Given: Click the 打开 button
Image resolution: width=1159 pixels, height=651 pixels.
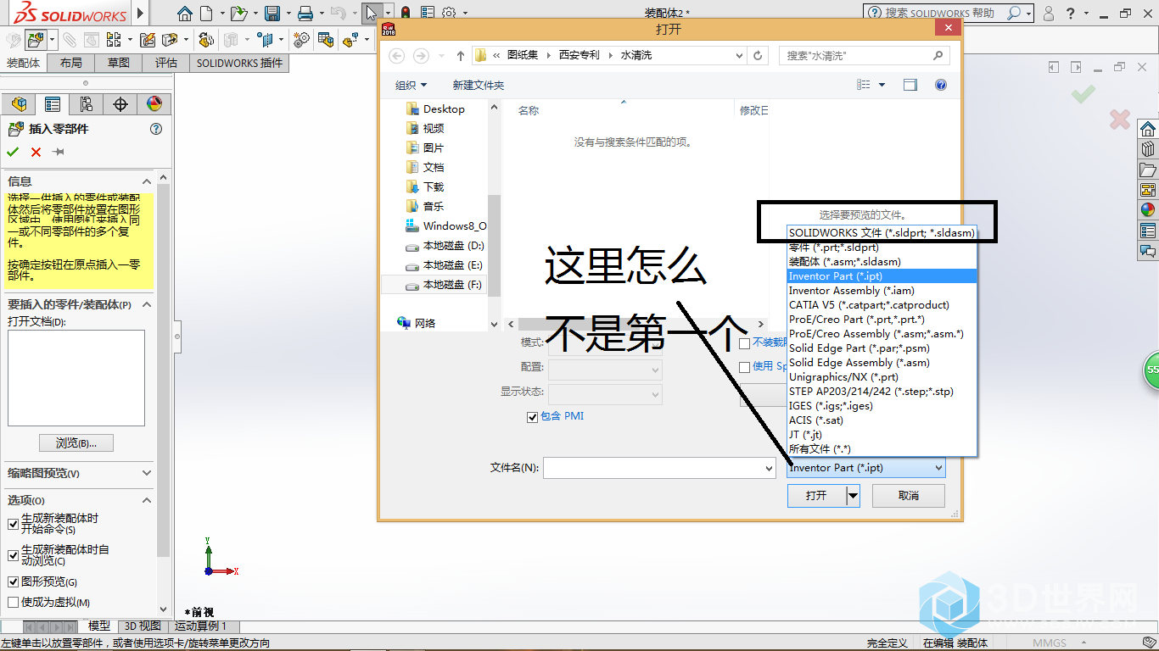Looking at the screenshot, I should coord(816,495).
